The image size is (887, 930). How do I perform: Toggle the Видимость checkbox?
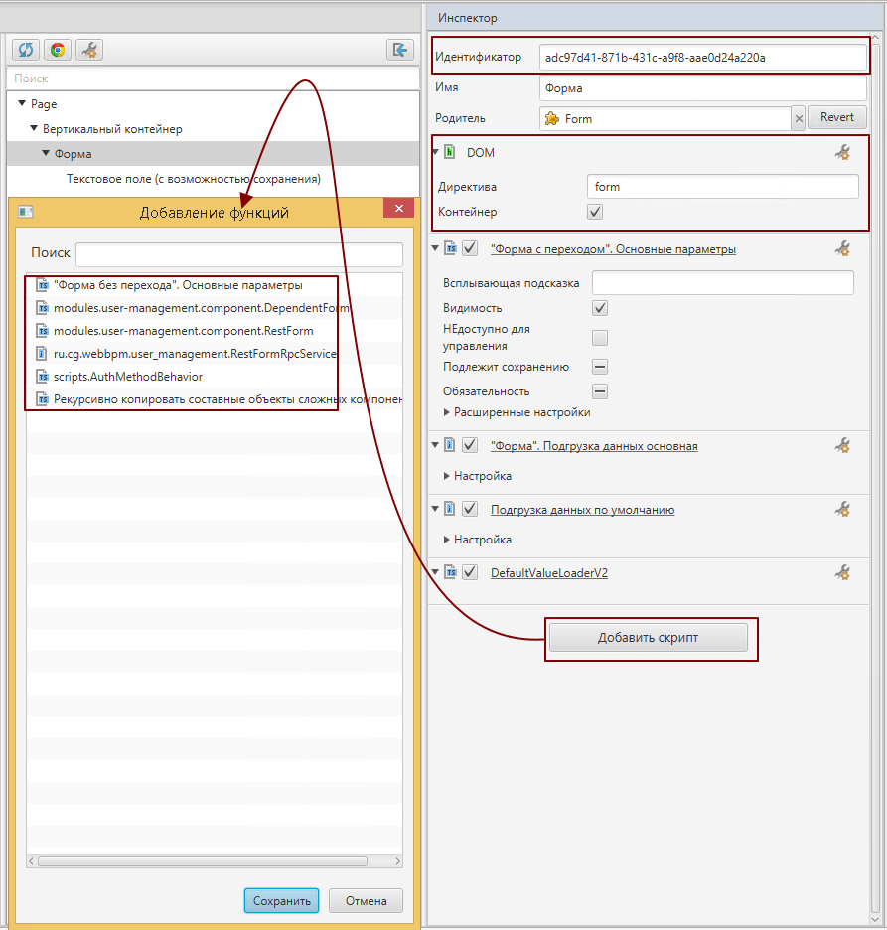pyautogui.click(x=599, y=308)
